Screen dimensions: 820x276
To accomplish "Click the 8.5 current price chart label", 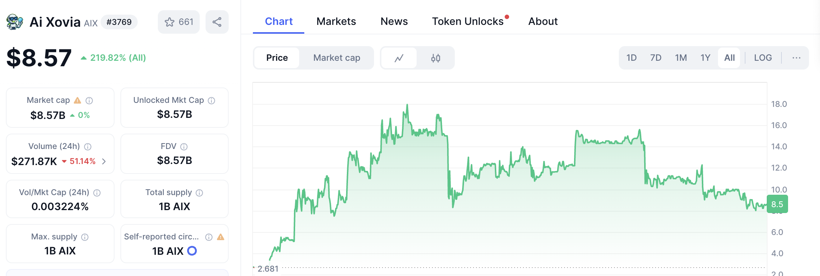I will [x=777, y=204].
